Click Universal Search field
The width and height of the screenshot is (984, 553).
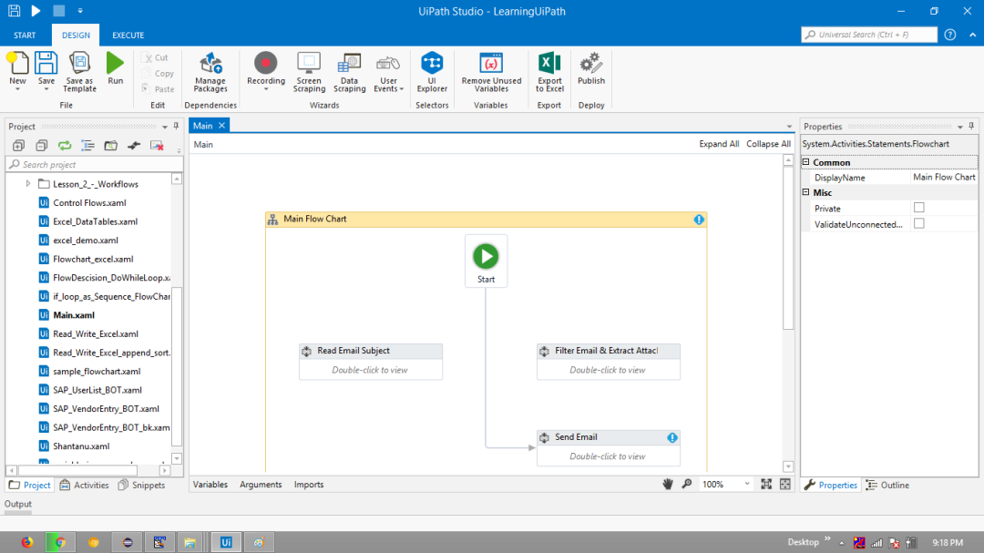(869, 35)
